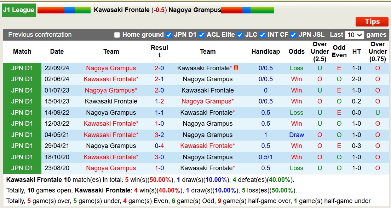Click the JPN D1 badge on the 15/04/23 row

[x=22, y=101]
